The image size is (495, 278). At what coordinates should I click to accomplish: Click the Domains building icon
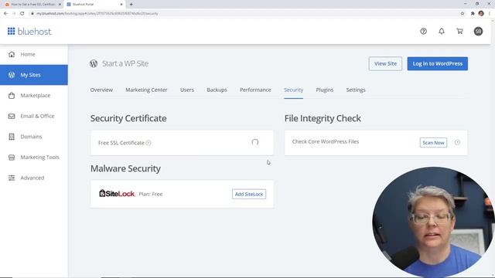pyautogui.click(x=12, y=137)
